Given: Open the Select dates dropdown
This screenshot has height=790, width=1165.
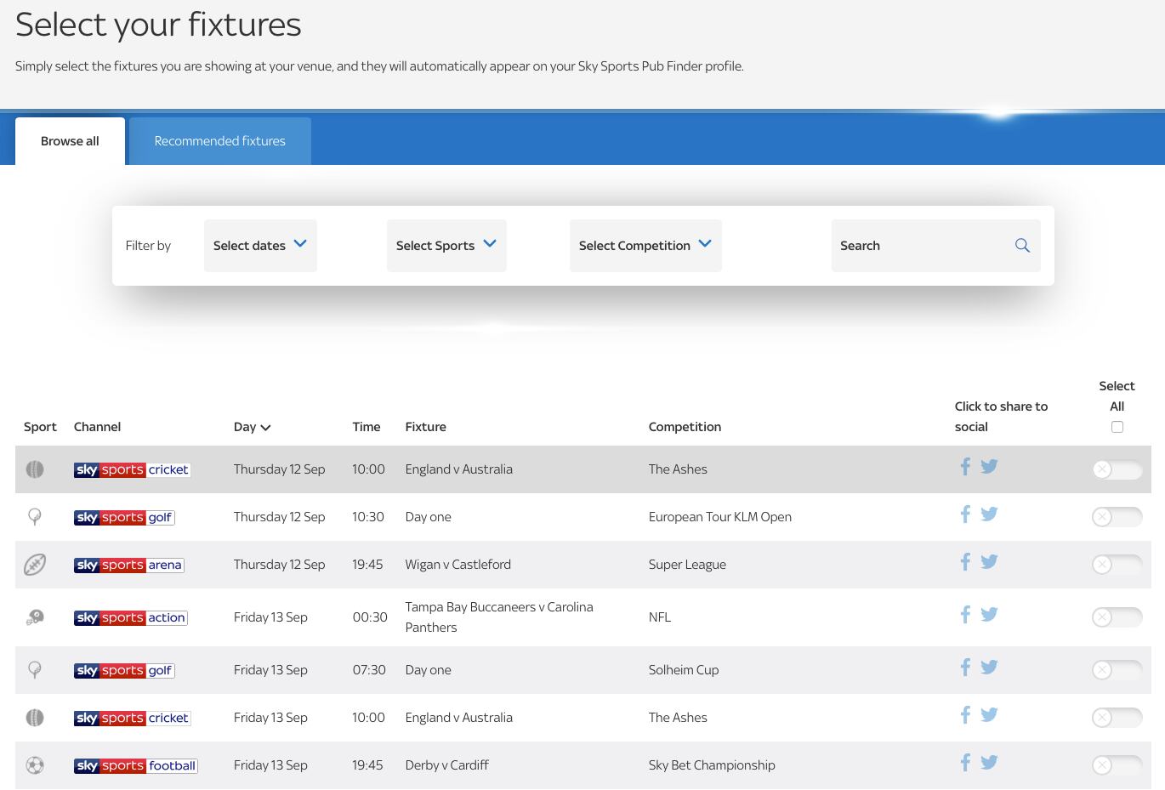Looking at the screenshot, I should click(x=260, y=245).
